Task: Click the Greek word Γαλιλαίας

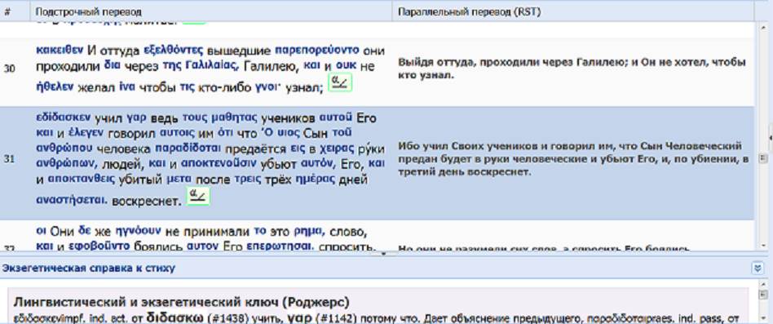Action: coord(211,65)
